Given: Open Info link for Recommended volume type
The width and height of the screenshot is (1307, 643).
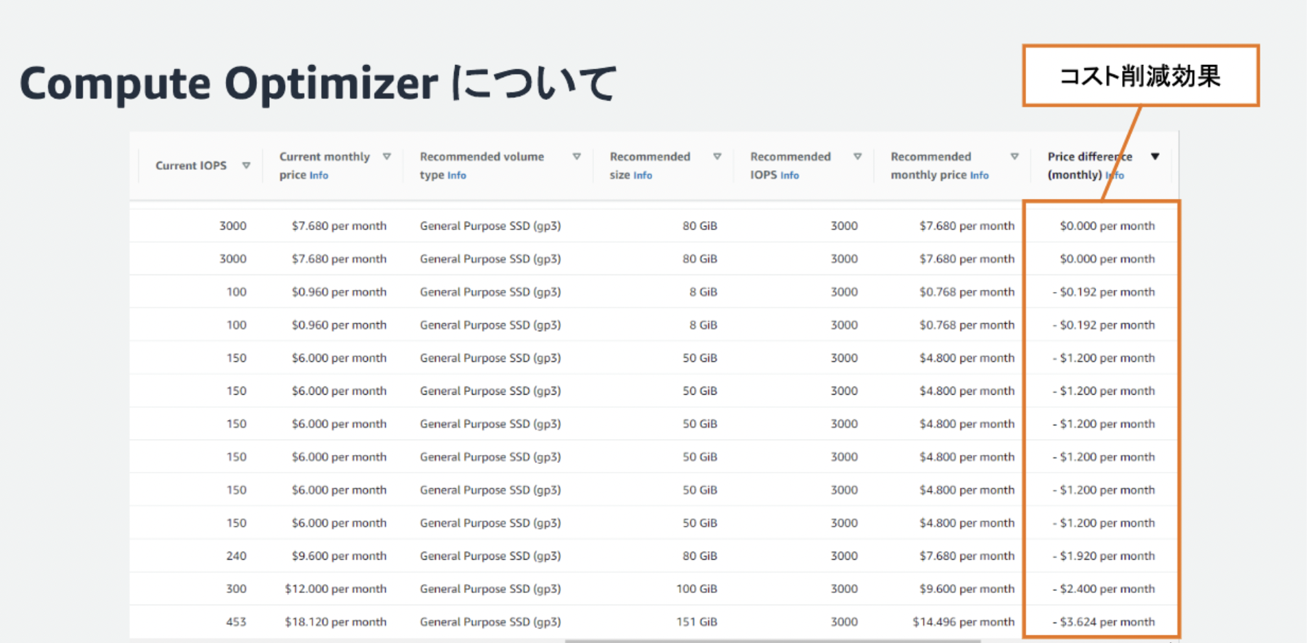Looking at the screenshot, I should pyautogui.click(x=457, y=175).
